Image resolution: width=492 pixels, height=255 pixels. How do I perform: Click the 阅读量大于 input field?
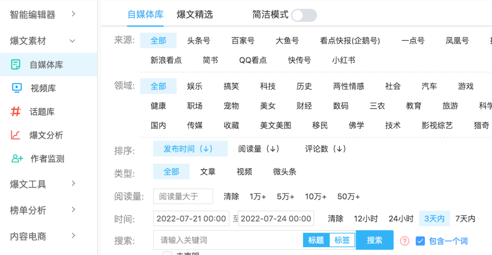[183, 196]
